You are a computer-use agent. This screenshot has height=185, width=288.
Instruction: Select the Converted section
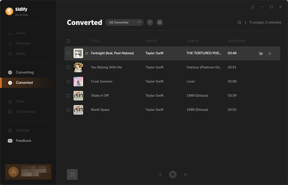coord(24,83)
